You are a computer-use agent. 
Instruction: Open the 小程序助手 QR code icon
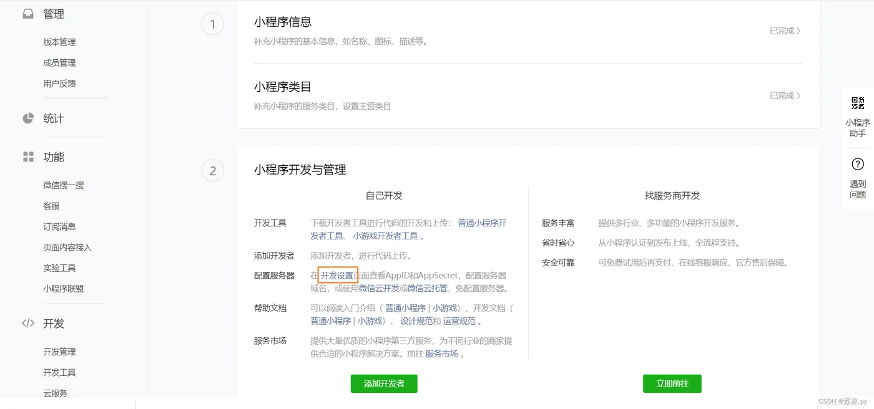pyautogui.click(x=858, y=103)
